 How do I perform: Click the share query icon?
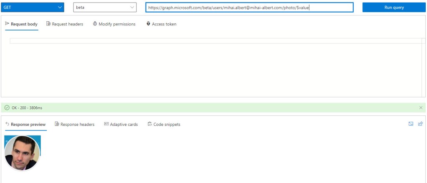click(420, 124)
